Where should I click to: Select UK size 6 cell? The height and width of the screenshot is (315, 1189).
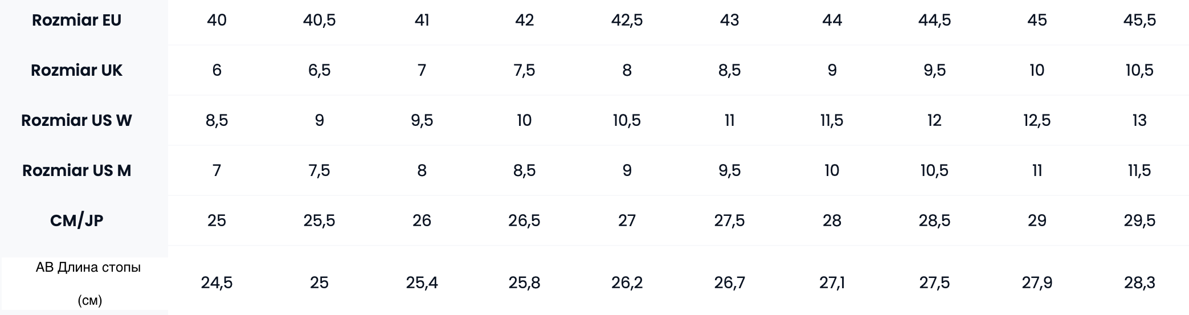[216, 71]
